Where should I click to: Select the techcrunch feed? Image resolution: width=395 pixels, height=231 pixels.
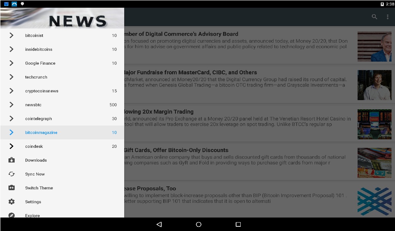click(62, 77)
